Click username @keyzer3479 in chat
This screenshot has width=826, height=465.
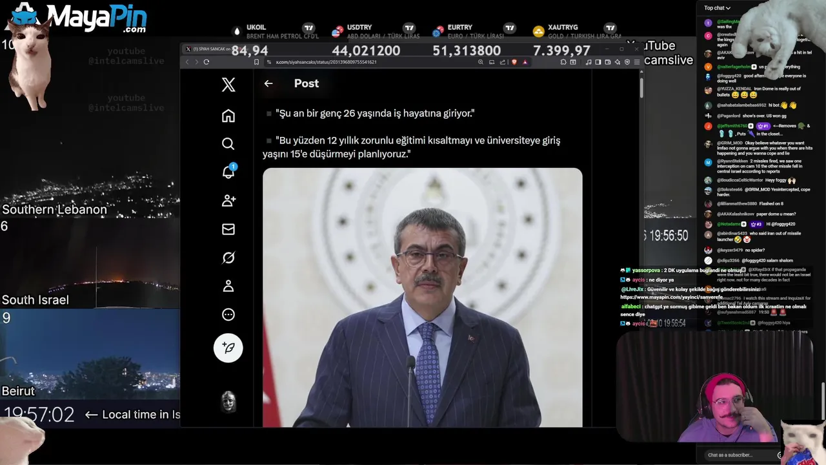[729, 250]
